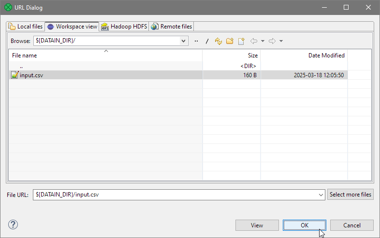Create a new file with the toolbar icon

tap(241, 41)
